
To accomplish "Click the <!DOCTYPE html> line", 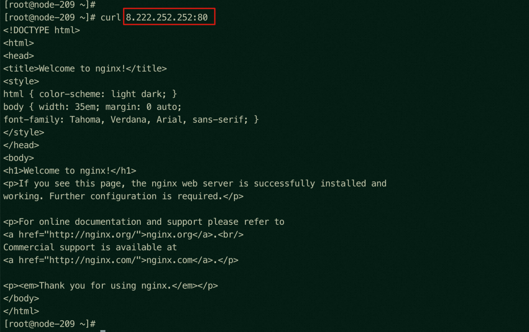I will pyautogui.click(x=42, y=30).
